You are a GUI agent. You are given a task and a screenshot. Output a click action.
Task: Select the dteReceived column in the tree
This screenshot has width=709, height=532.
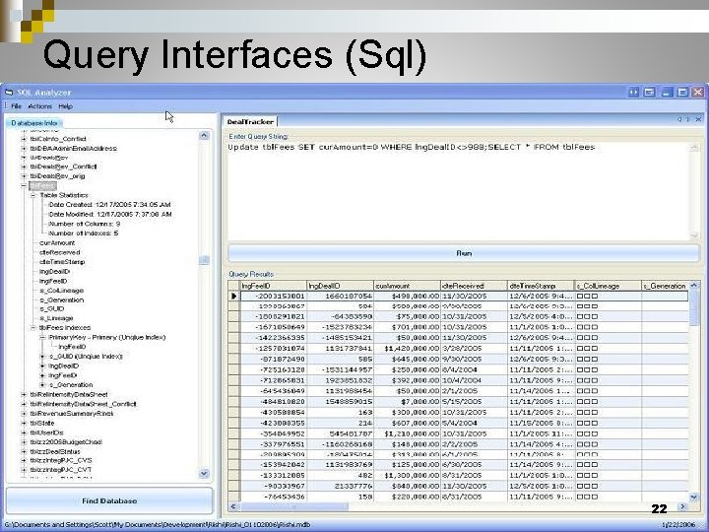click(x=60, y=252)
